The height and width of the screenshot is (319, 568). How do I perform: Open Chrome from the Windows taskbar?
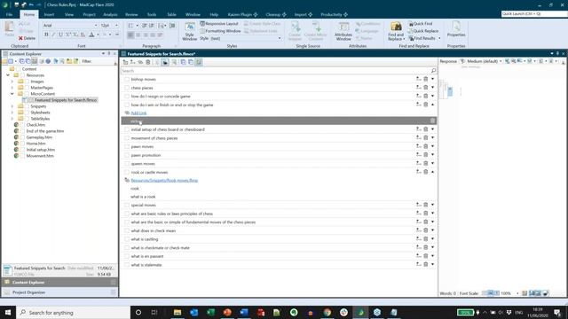coord(327,312)
